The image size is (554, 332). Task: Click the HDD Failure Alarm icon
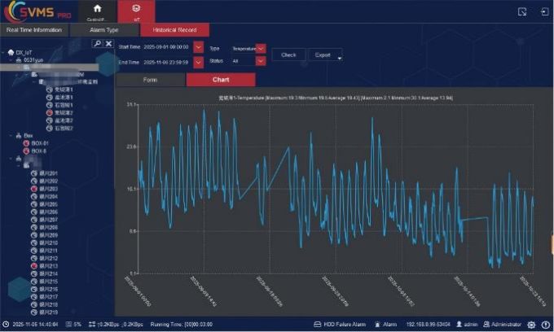pos(317,324)
